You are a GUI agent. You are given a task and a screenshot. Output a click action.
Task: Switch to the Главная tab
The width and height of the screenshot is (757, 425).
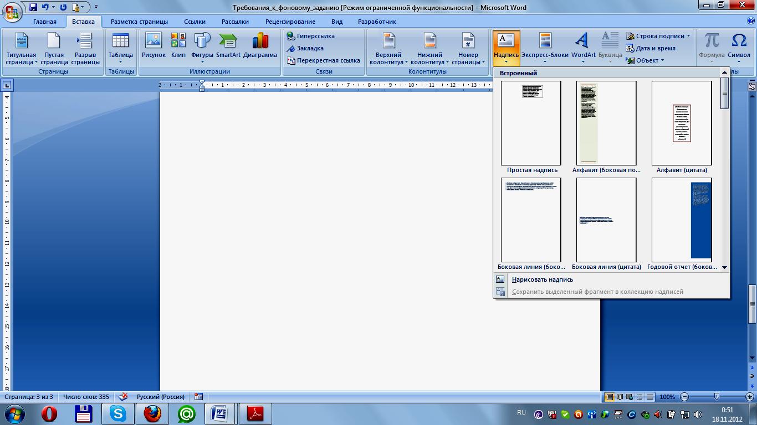point(45,22)
